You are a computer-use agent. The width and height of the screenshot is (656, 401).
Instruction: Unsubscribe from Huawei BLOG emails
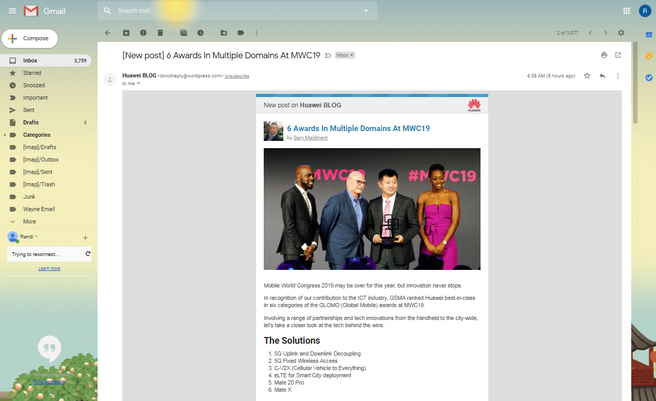(237, 76)
